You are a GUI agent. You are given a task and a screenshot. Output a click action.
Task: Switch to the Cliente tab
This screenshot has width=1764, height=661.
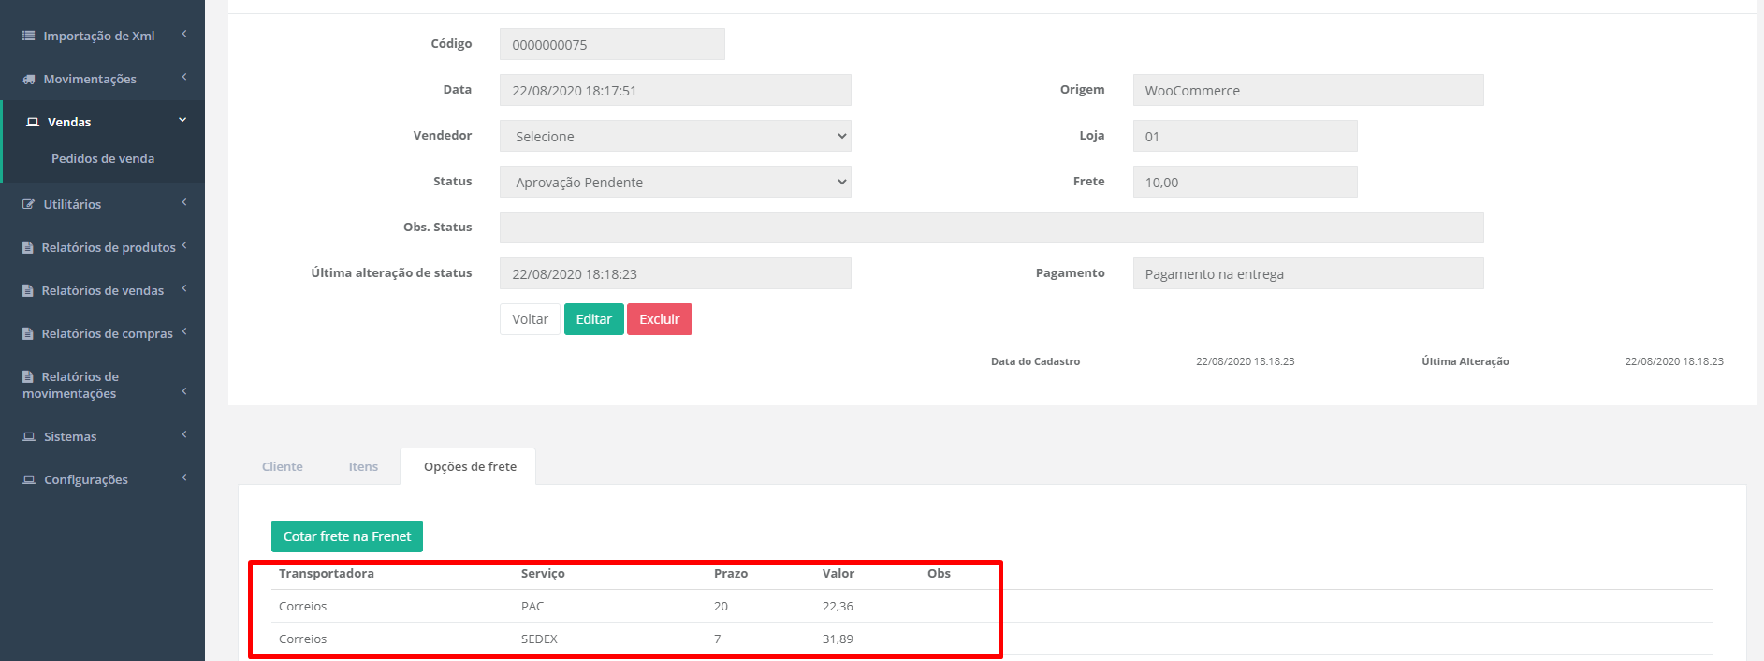coord(282,466)
